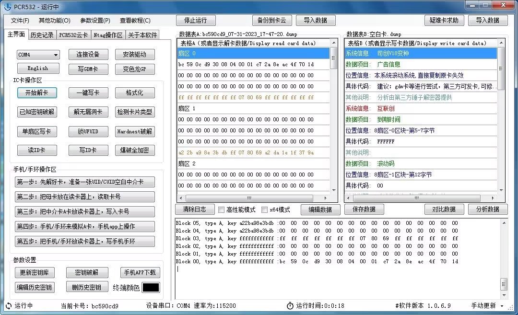Click the 清除日志 button
518x315 pixels.
click(194, 209)
